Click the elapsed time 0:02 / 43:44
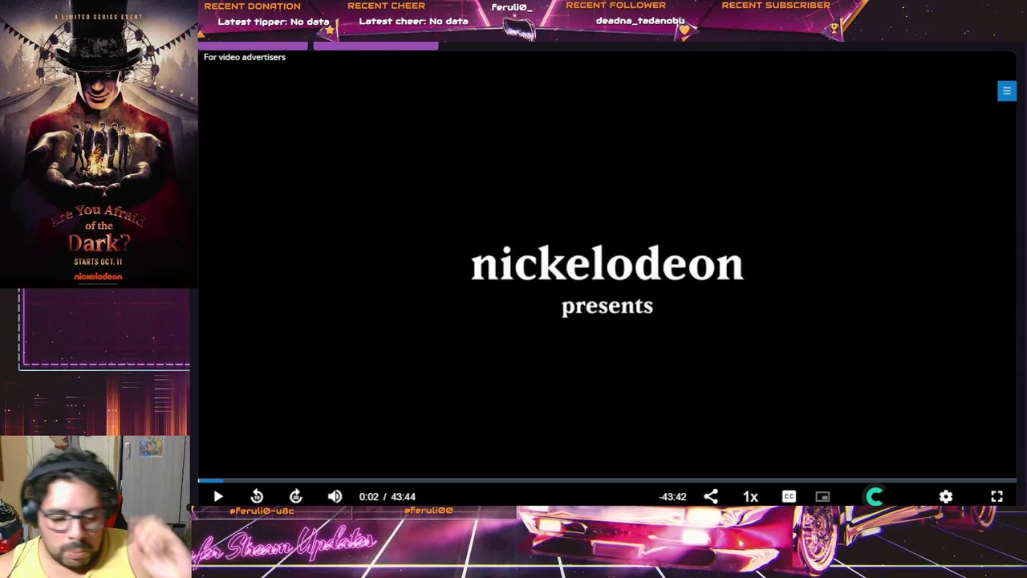This screenshot has width=1027, height=578. 387,497
